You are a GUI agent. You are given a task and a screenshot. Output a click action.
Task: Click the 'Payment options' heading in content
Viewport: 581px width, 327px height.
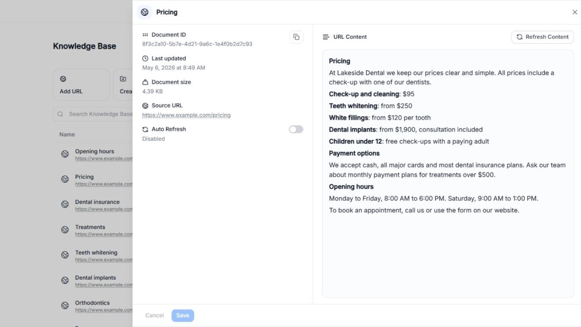pyautogui.click(x=354, y=153)
